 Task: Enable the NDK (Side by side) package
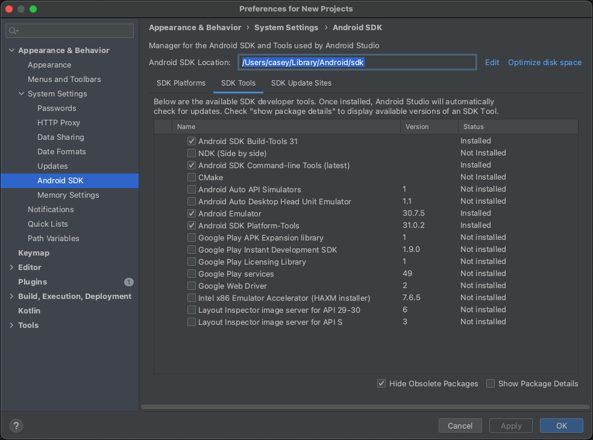[191, 153]
